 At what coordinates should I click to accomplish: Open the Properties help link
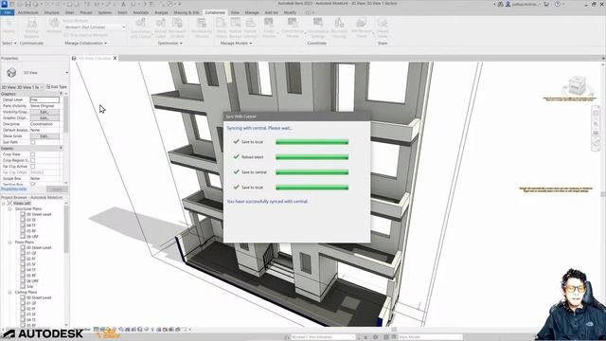[13, 189]
